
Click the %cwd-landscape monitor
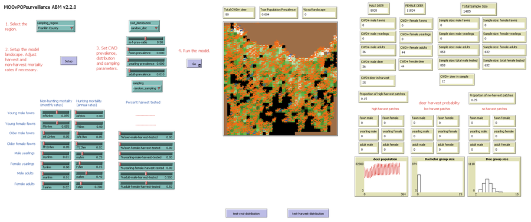point(319,12)
